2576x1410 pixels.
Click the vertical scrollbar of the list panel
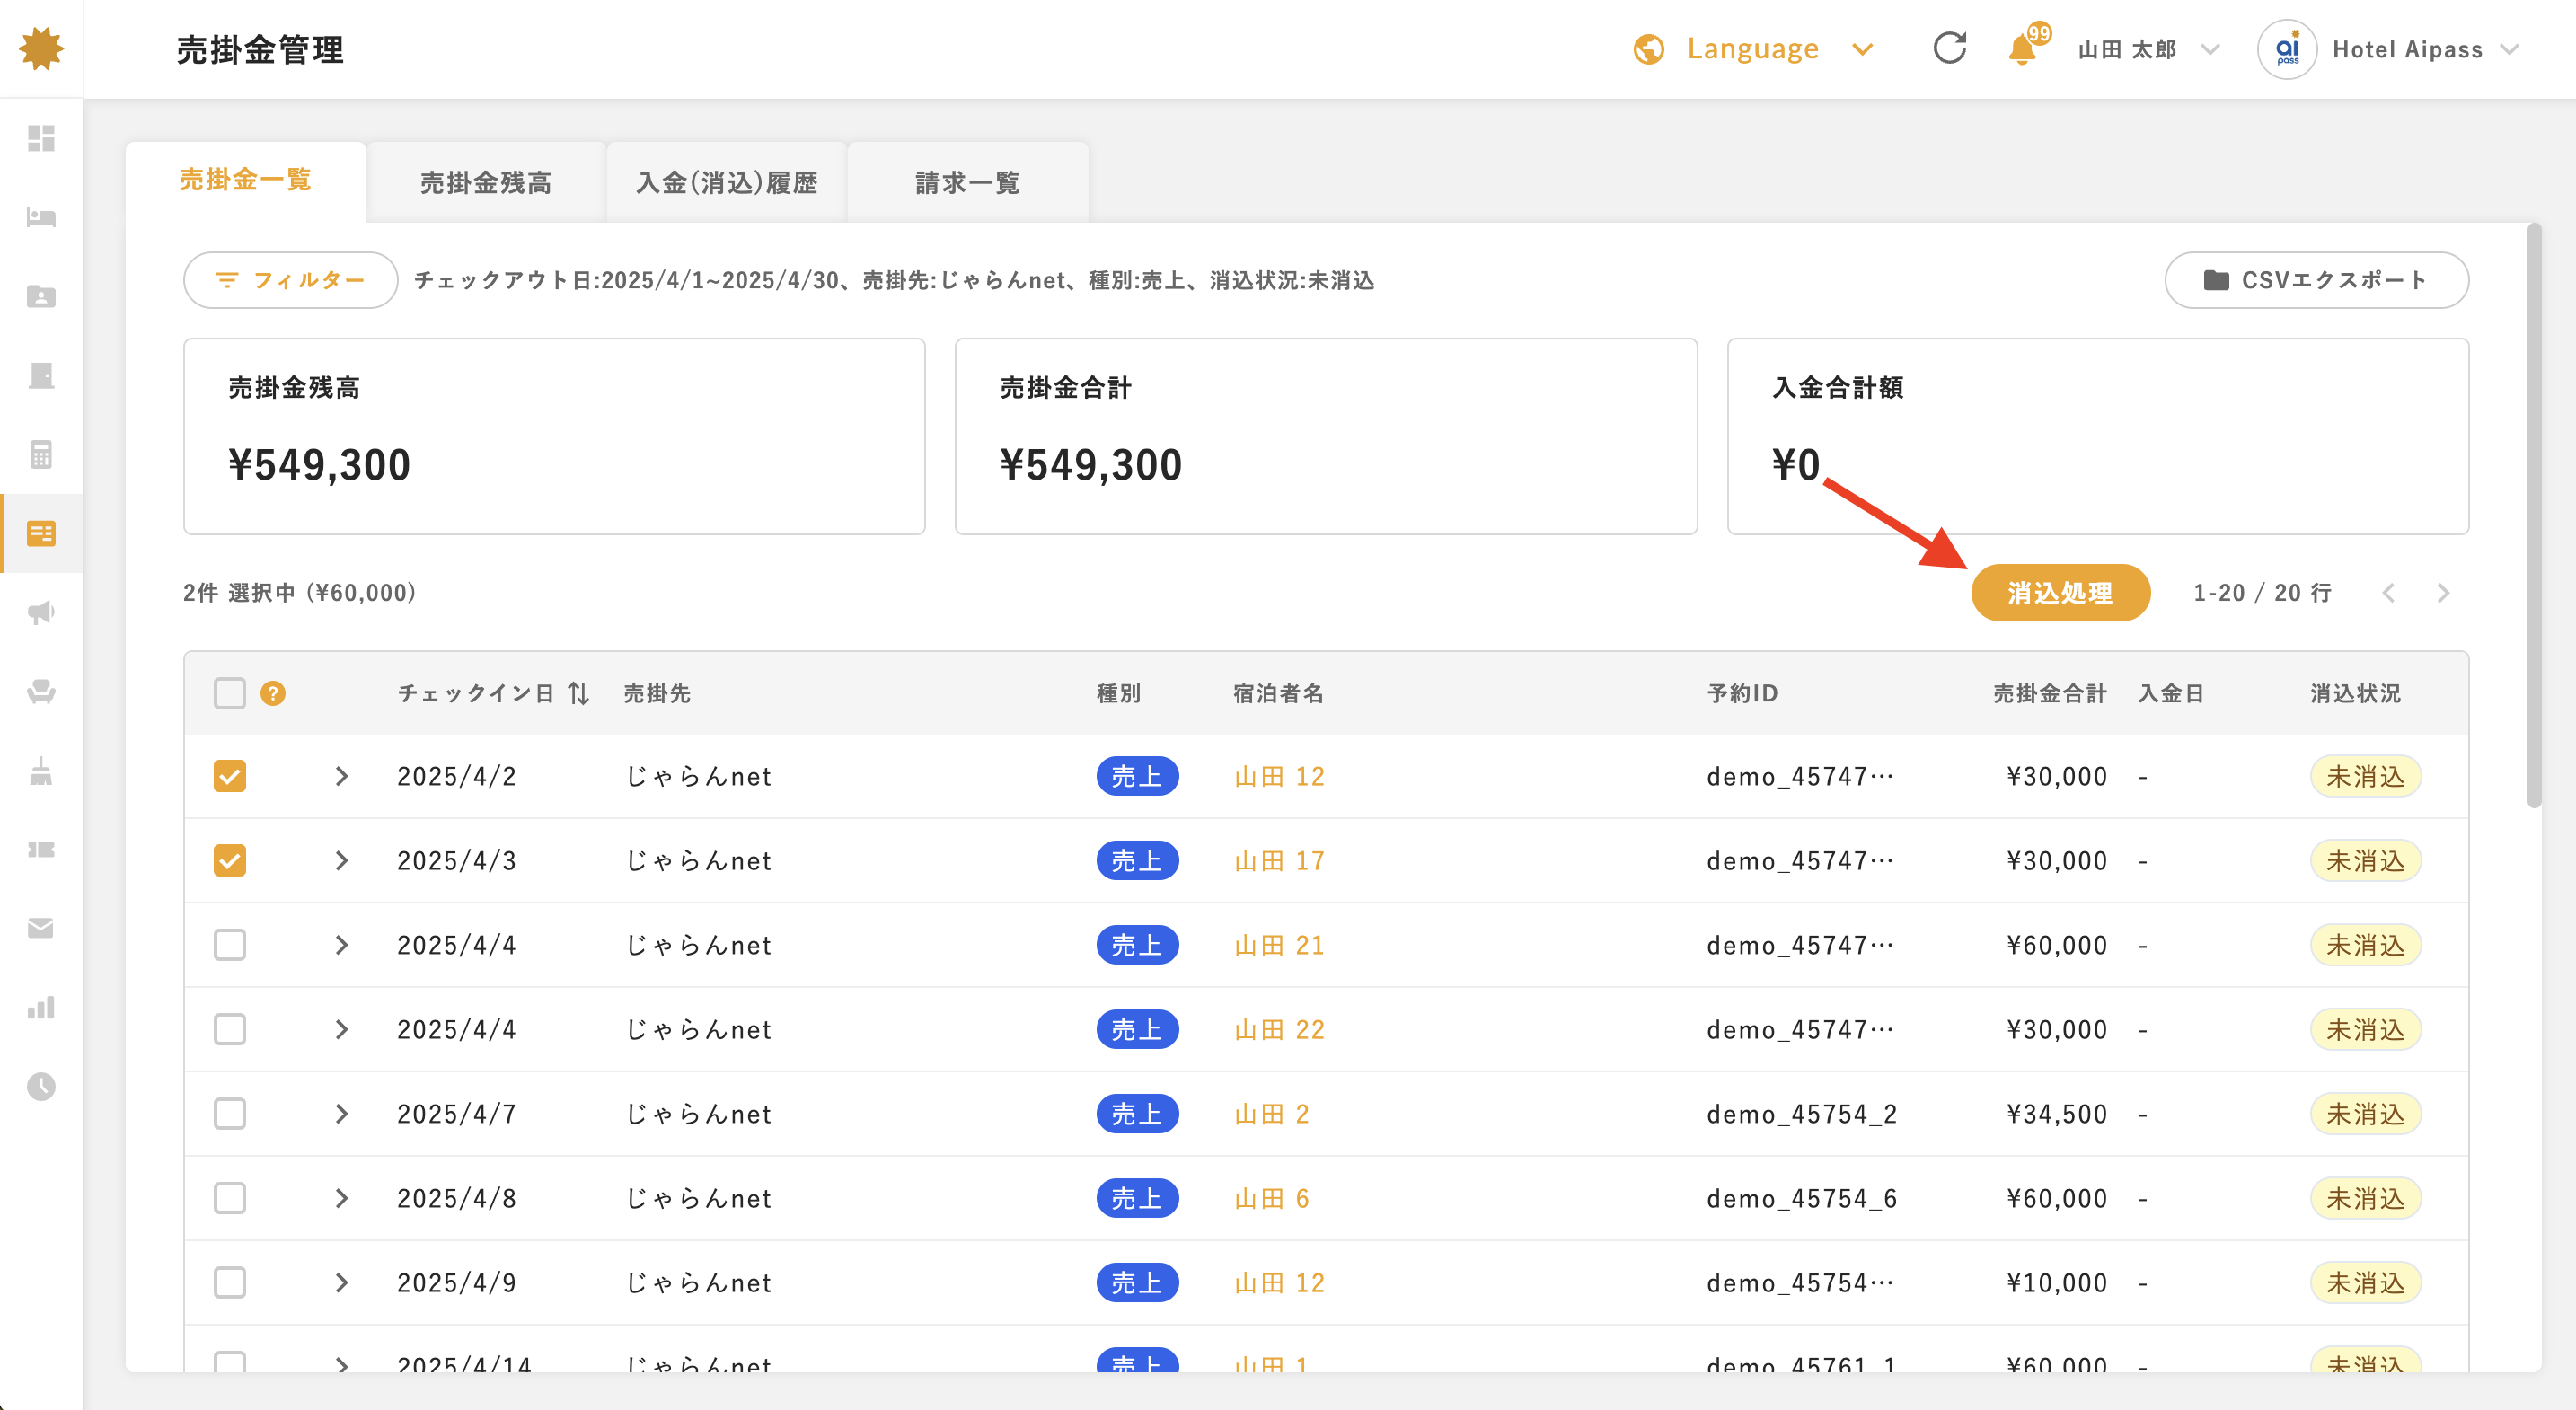point(2533,516)
